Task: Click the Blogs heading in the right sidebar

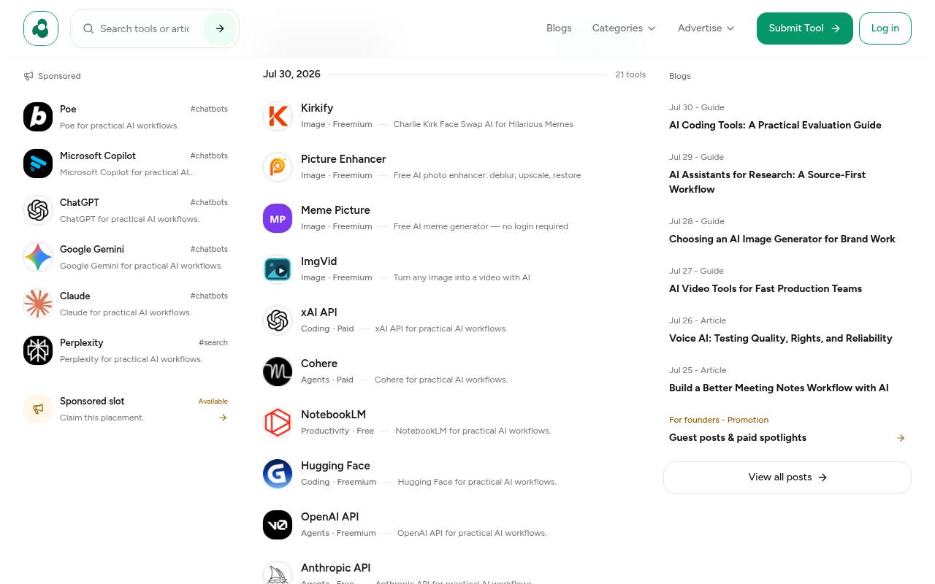Action: point(680,76)
